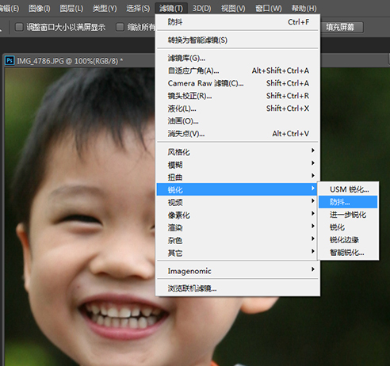
Task: Open 自适应广角(A)...
Action: (x=238, y=71)
